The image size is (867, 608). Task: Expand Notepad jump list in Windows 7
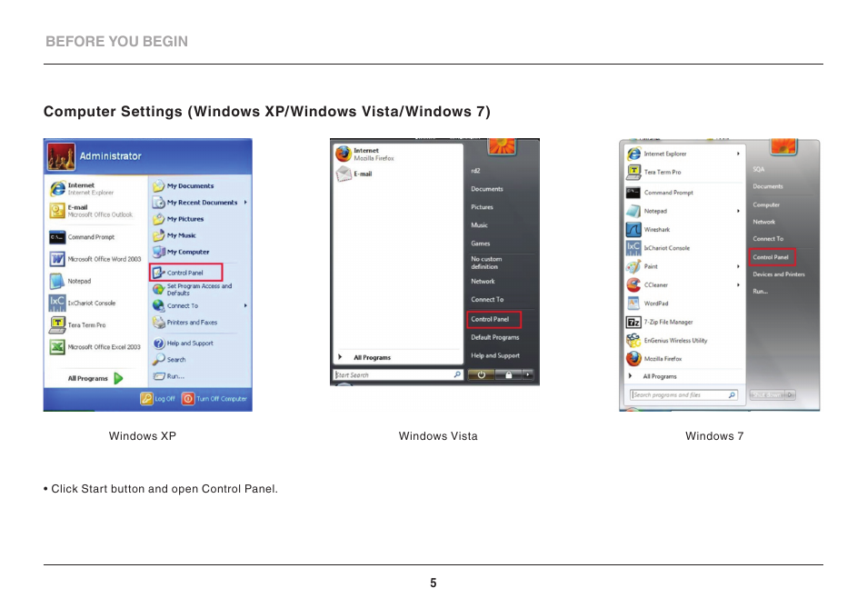(x=738, y=211)
